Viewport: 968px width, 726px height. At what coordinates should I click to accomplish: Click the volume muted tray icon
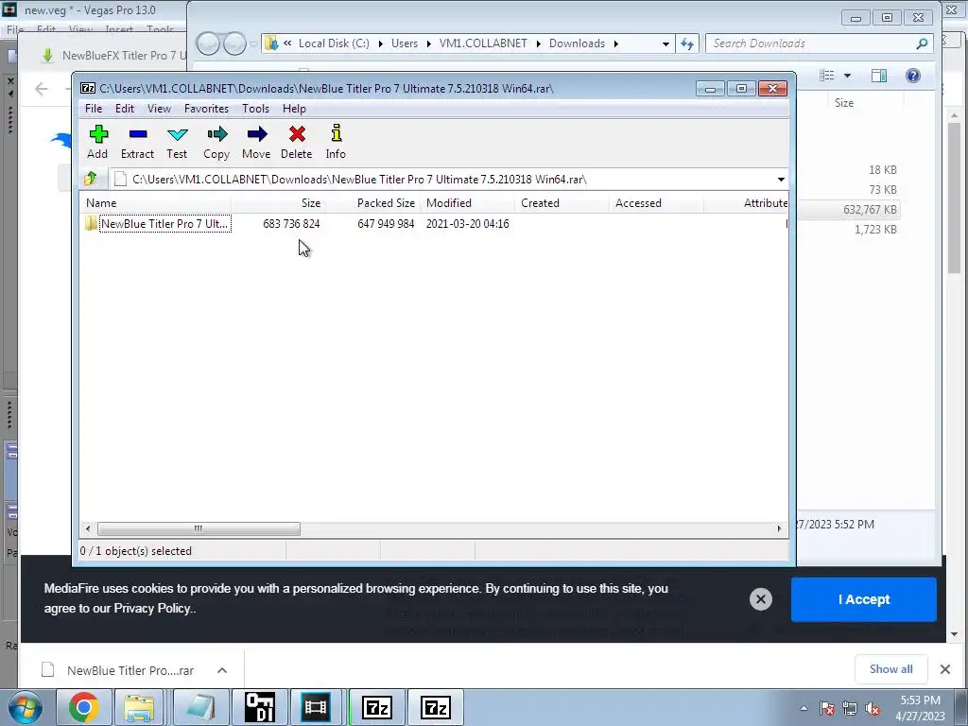(873, 709)
